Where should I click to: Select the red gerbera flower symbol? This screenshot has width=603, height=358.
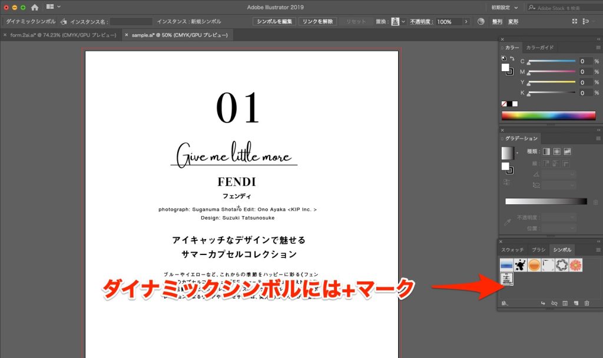point(576,265)
